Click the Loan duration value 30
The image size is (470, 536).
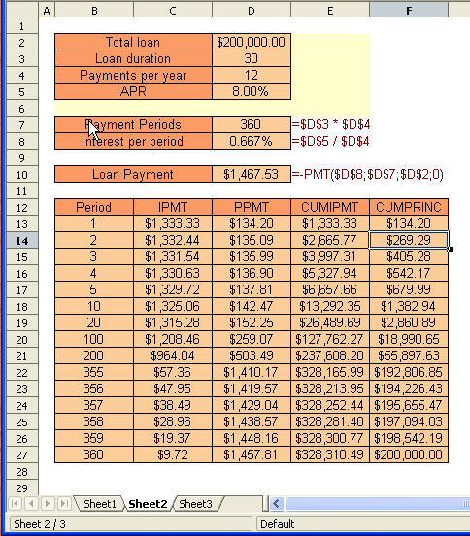(252, 58)
